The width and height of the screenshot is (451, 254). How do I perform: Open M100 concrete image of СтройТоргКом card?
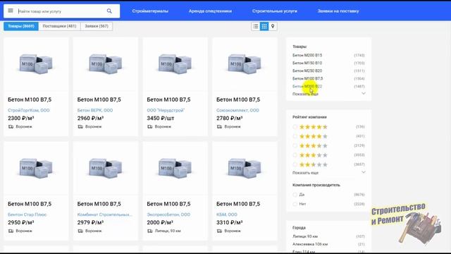point(36,64)
